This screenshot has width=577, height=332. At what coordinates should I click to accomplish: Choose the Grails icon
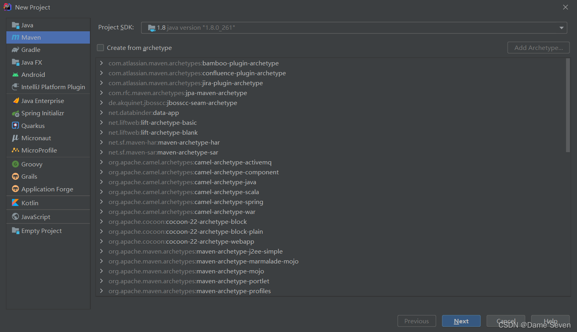[15, 176]
